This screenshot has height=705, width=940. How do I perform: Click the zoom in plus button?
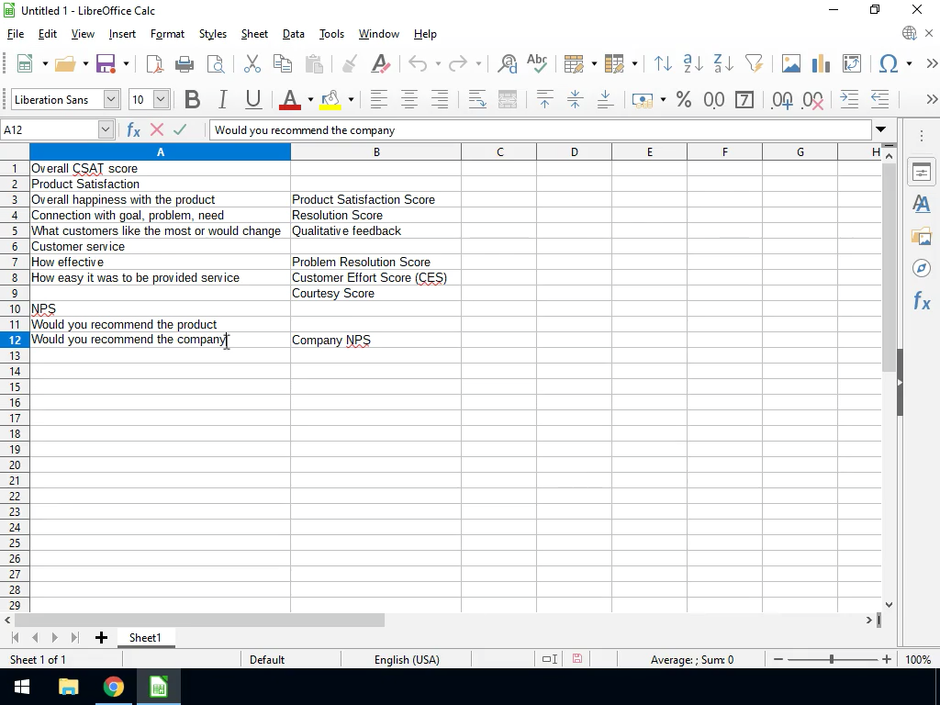pyautogui.click(x=887, y=659)
